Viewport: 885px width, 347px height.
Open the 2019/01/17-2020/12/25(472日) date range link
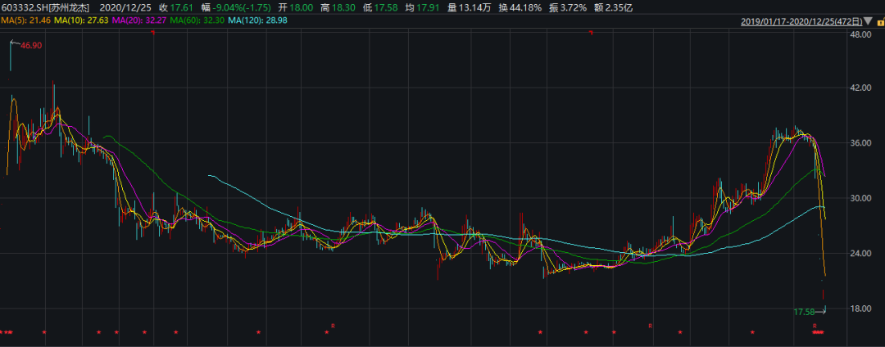[801, 22]
